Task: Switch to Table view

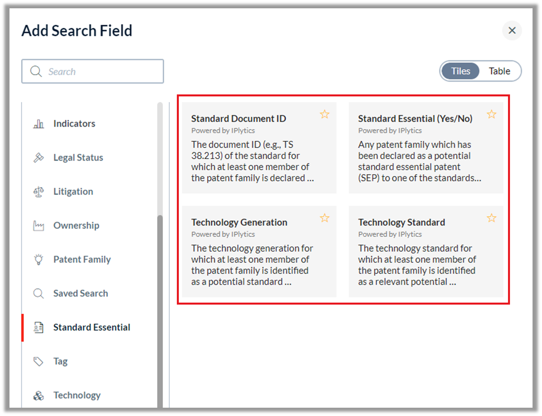Action: click(x=499, y=71)
